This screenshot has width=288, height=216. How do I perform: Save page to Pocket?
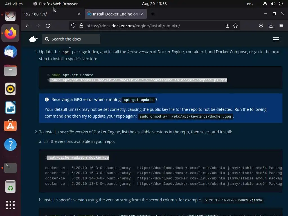(x=261, y=26)
